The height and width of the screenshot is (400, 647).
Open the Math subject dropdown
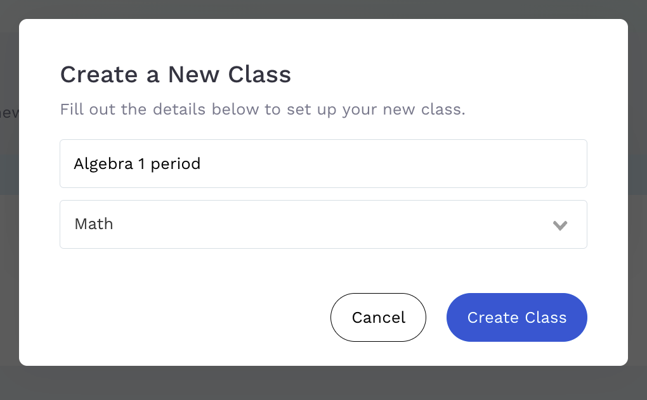[323, 225]
